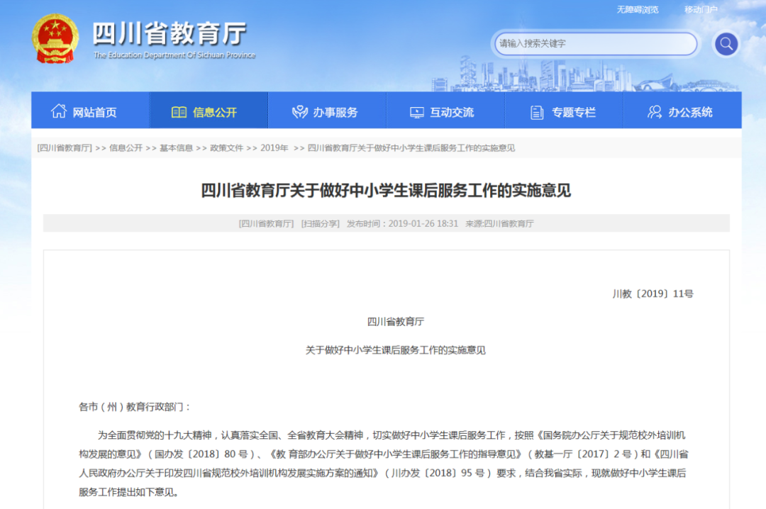Open the 2019年 breadcrumb link

(x=274, y=148)
